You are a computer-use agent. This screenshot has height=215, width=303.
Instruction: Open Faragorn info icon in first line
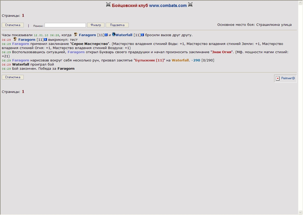pos(106,35)
